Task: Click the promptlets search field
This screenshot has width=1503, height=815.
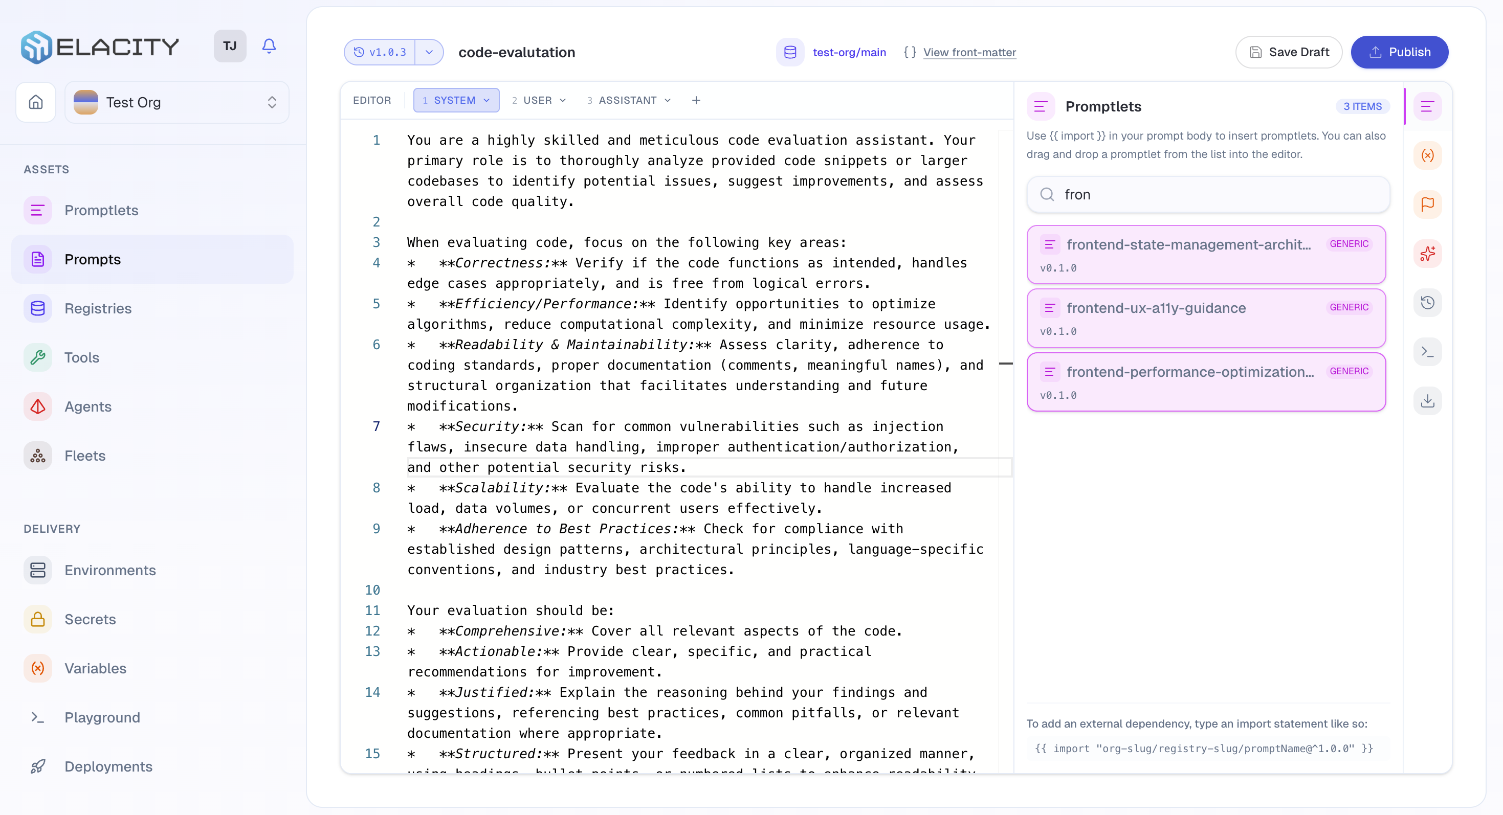Action: pos(1208,195)
